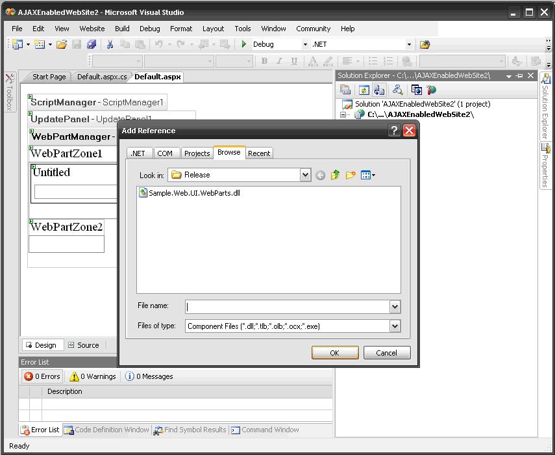Open the Start Page document tab
The image size is (555, 455).
(x=49, y=77)
